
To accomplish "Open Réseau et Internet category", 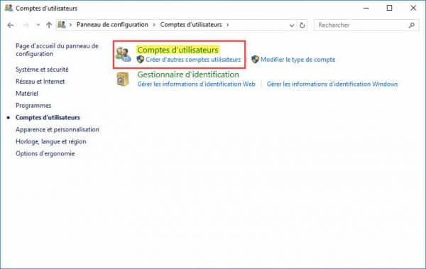I will click(x=40, y=82).
